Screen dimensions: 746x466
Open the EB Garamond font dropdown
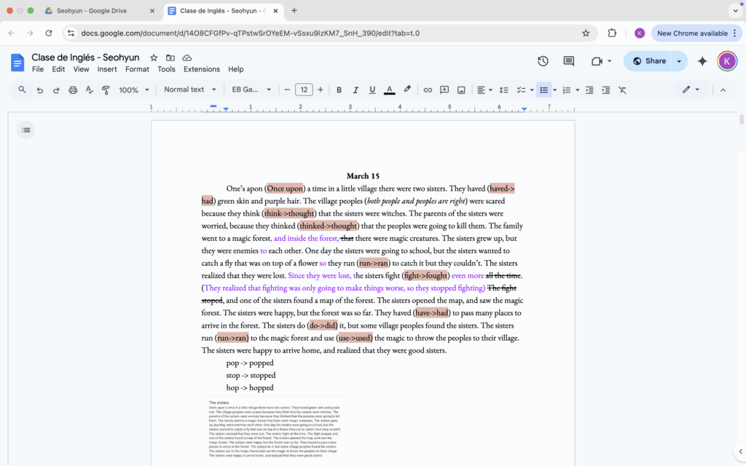[251, 90]
